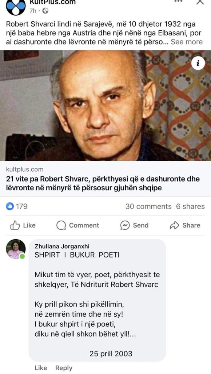Screen dimensions: 211x374
Task: View the 179 reactions count
Action: tap(21, 206)
